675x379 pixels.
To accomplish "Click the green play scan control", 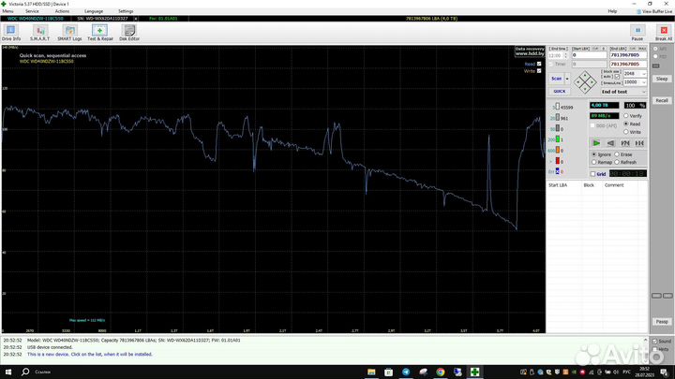I will tap(596, 143).
